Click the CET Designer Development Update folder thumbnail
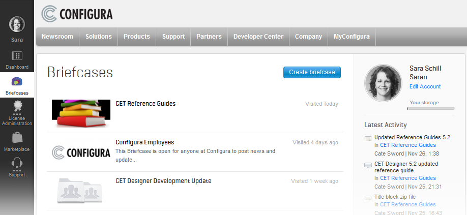This screenshot has height=215, width=467. point(81,190)
